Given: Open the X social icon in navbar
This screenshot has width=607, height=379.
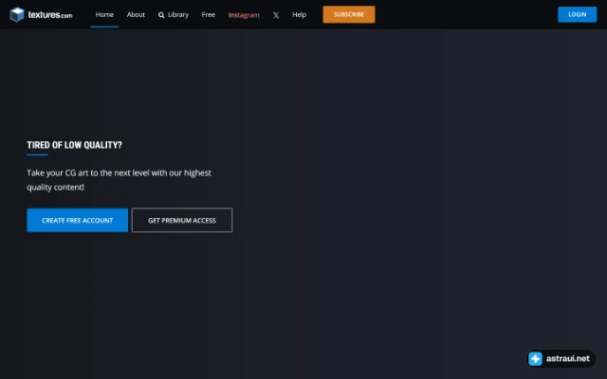Looking at the screenshot, I should coord(276,15).
